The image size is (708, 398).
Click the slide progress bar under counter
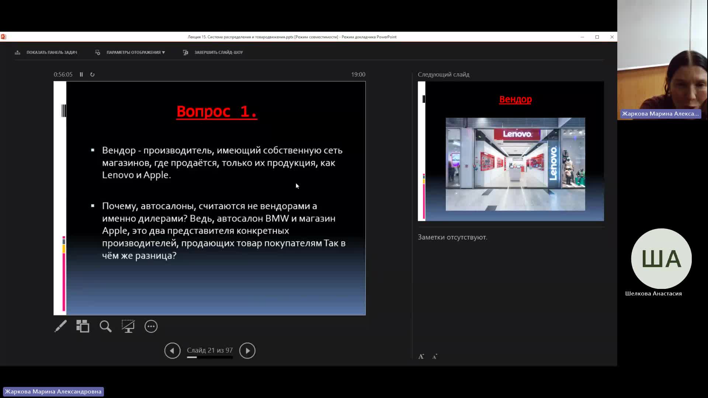[x=209, y=357]
